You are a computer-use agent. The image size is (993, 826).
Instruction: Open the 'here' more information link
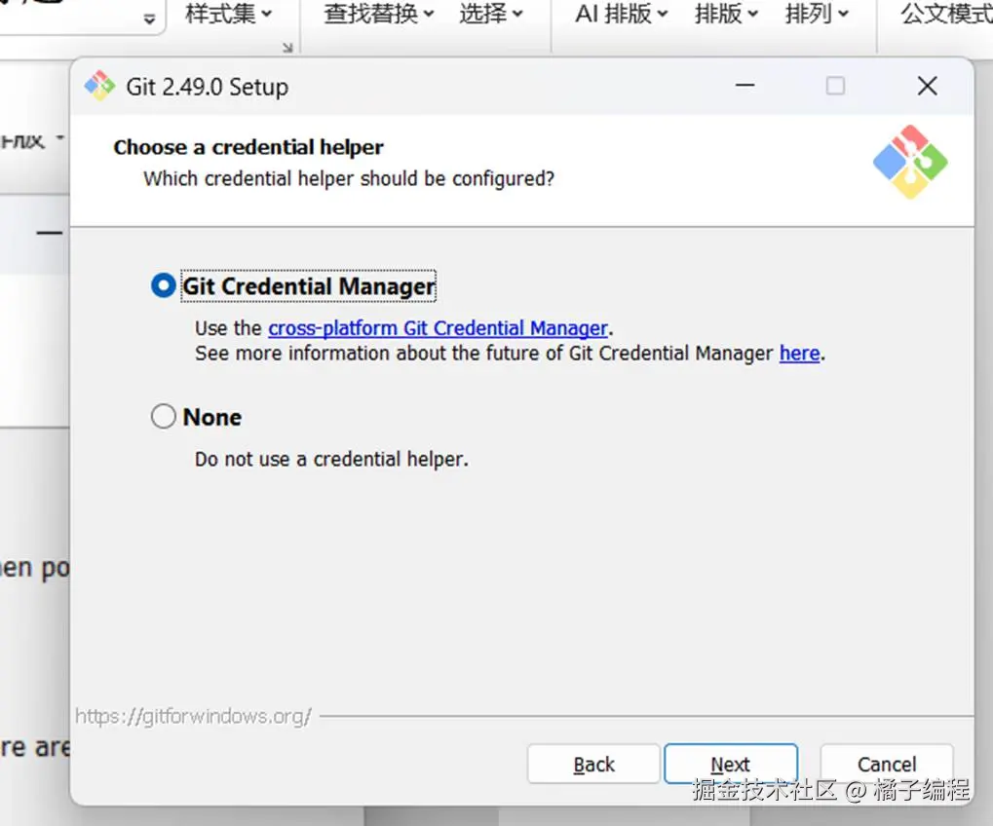[799, 354]
